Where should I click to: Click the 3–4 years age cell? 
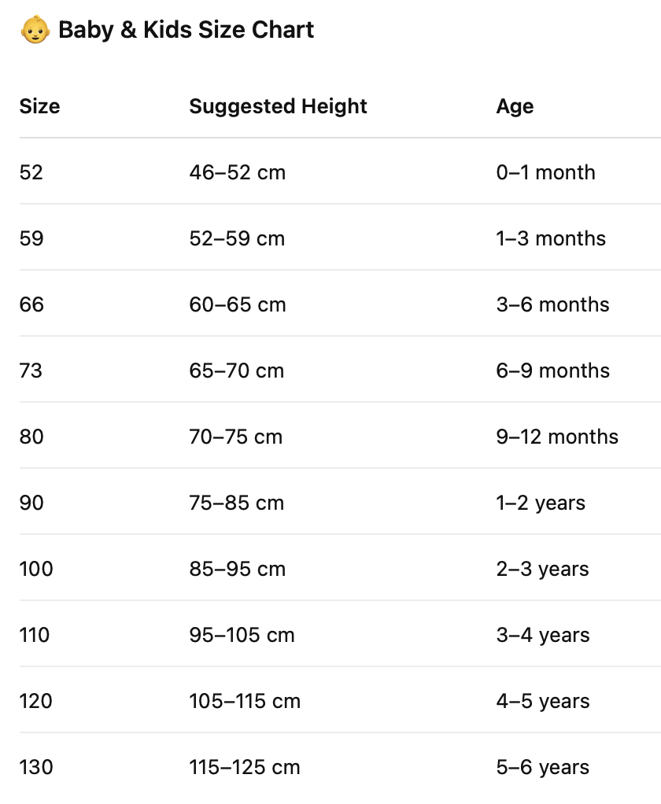[x=542, y=635]
